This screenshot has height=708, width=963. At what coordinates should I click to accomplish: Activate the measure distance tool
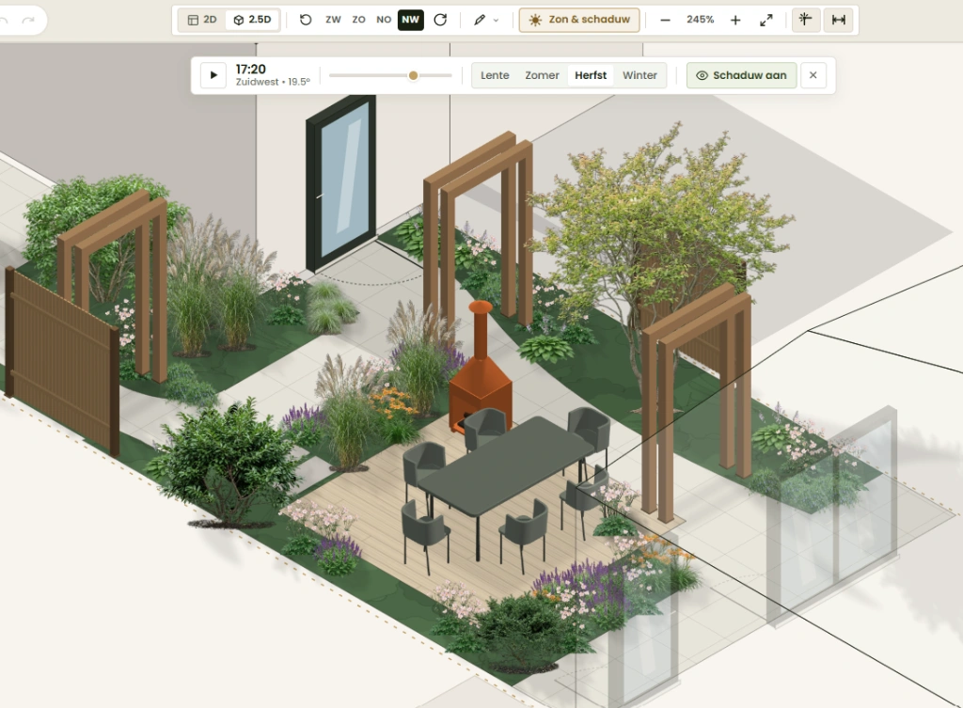[x=838, y=20]
